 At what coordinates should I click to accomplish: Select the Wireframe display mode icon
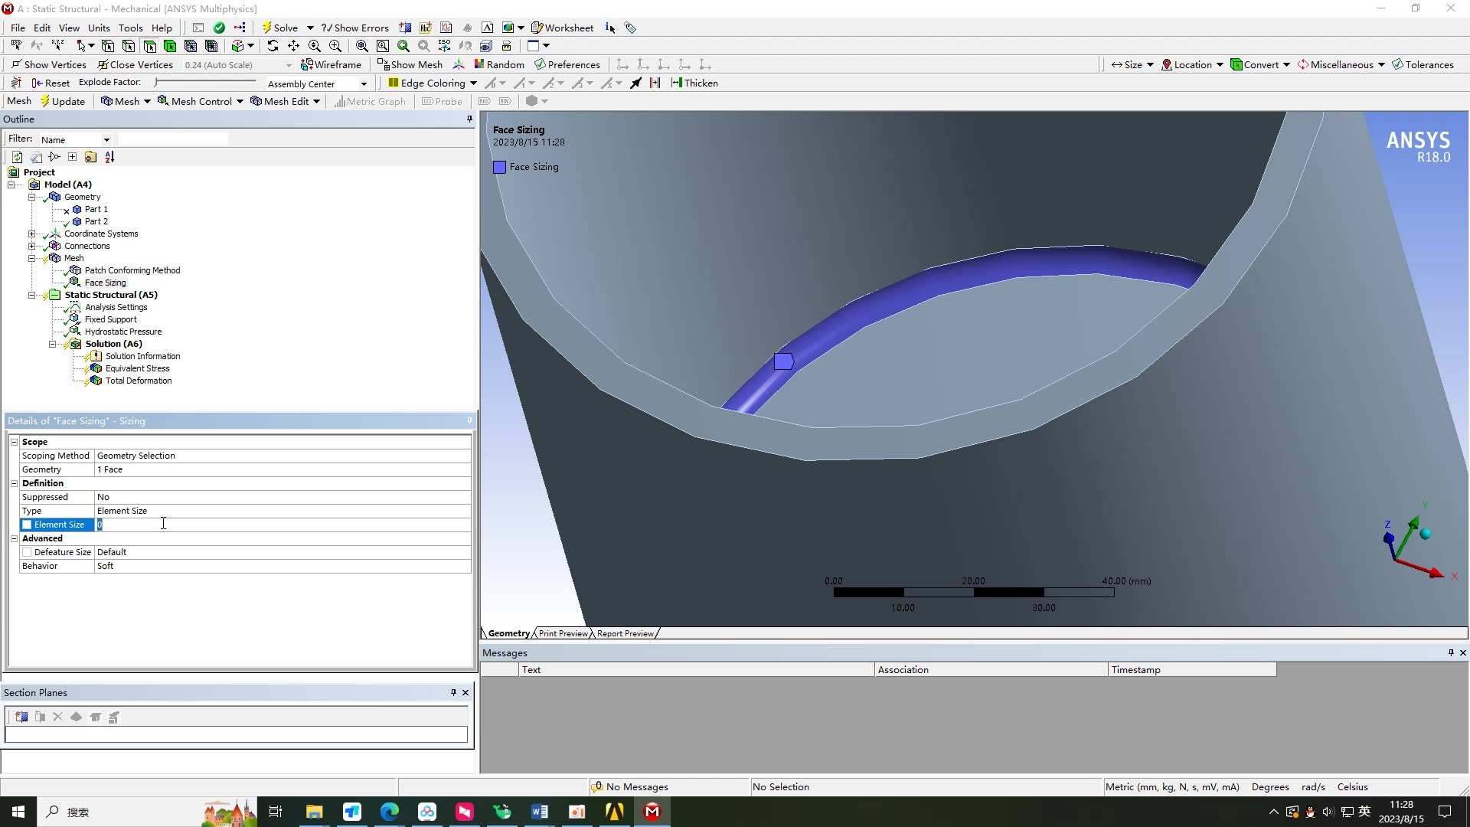332,64
